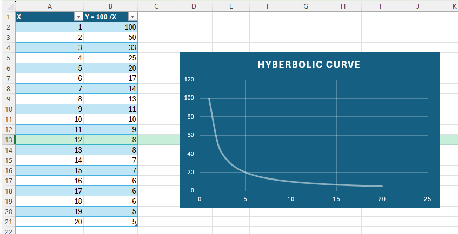Select cell A21 with X value 20

click(49, 222)
